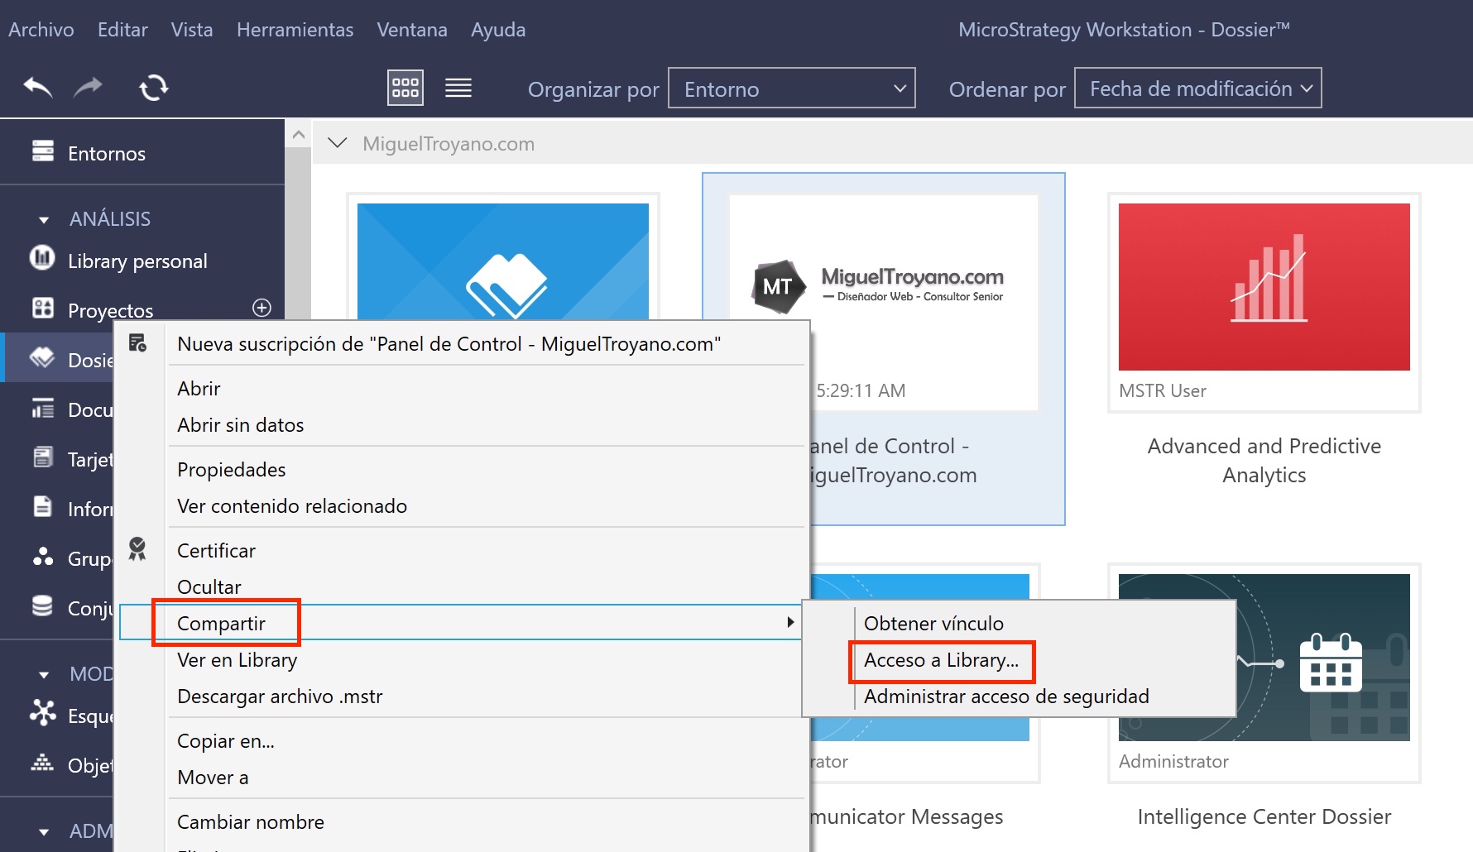Select the Grupos sidebar icon
1473x852 pixels.
click(x=42, y=557)
